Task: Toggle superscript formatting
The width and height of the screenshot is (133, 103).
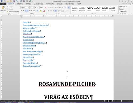Action: [34, 11]
